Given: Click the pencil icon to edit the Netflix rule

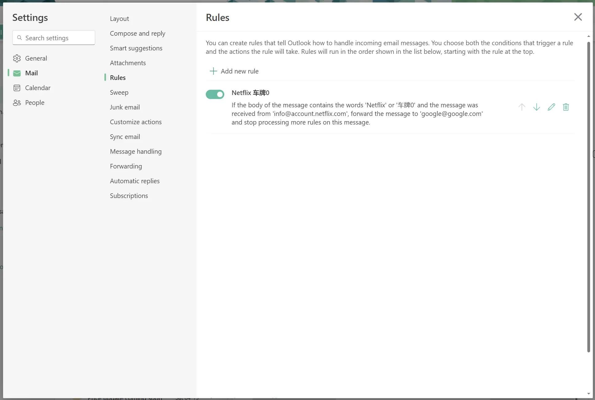Looking at the screenshot, I should (551, 107).
